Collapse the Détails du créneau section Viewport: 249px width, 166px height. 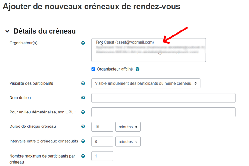pyautogui.click(x=7, y=31)
